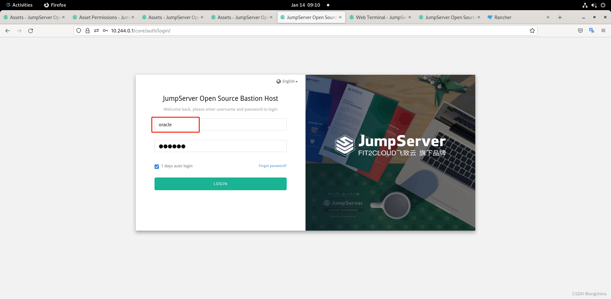Open the clock showing Jan 14 09:10
The width and height of the screenshot is (611, 299).
pos(305,5)
